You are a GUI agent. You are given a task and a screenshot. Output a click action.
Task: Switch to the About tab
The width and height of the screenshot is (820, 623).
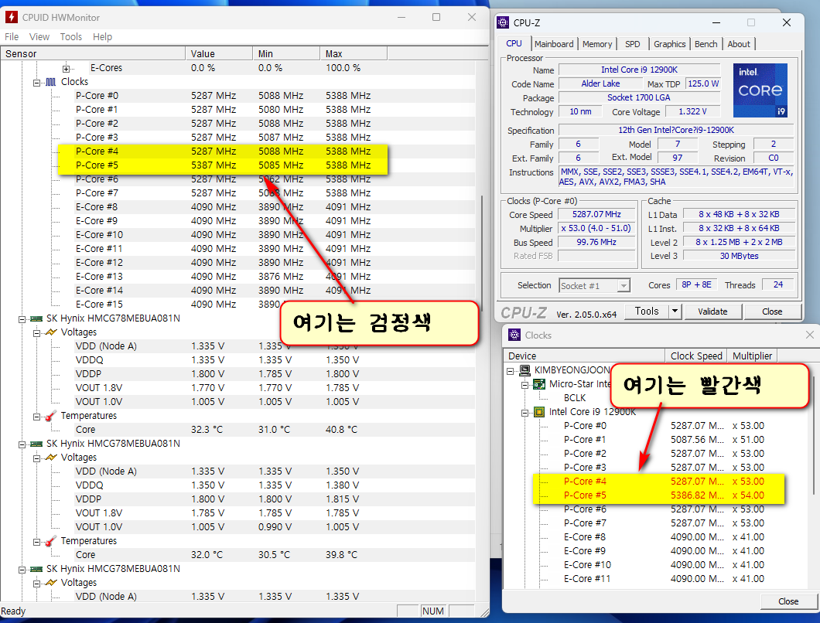coord(739,44)
